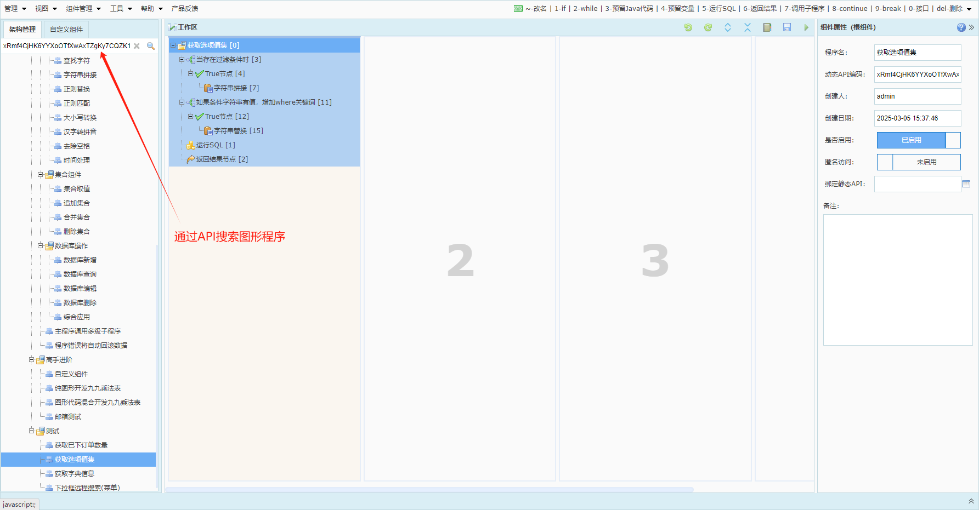
Task: Open the 管理 menu
Action: [x=15, y=8]
